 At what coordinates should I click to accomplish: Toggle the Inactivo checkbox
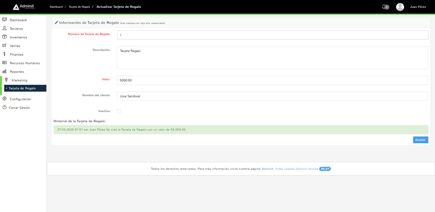(119, 111)
